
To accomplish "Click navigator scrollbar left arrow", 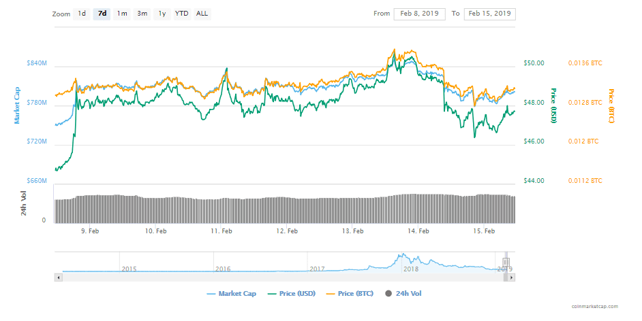I will 58,277.
